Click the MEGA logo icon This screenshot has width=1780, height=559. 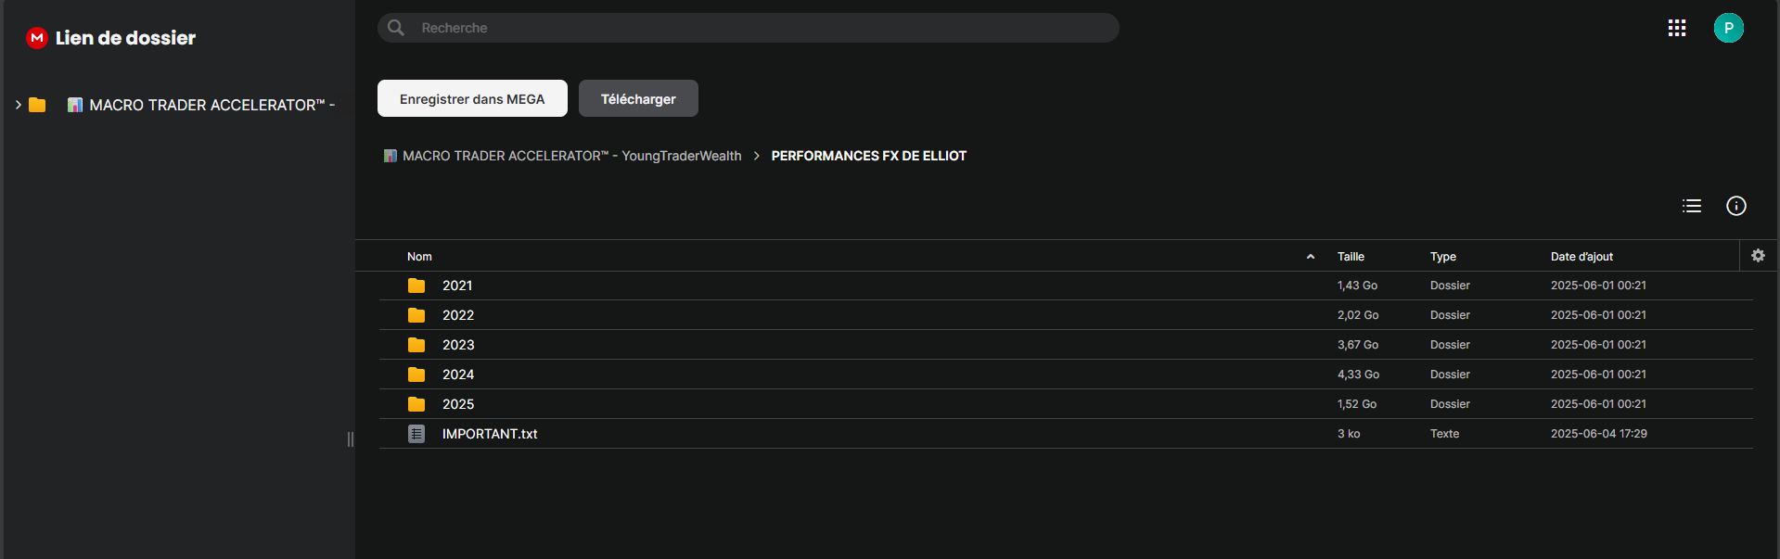point(37,38)
